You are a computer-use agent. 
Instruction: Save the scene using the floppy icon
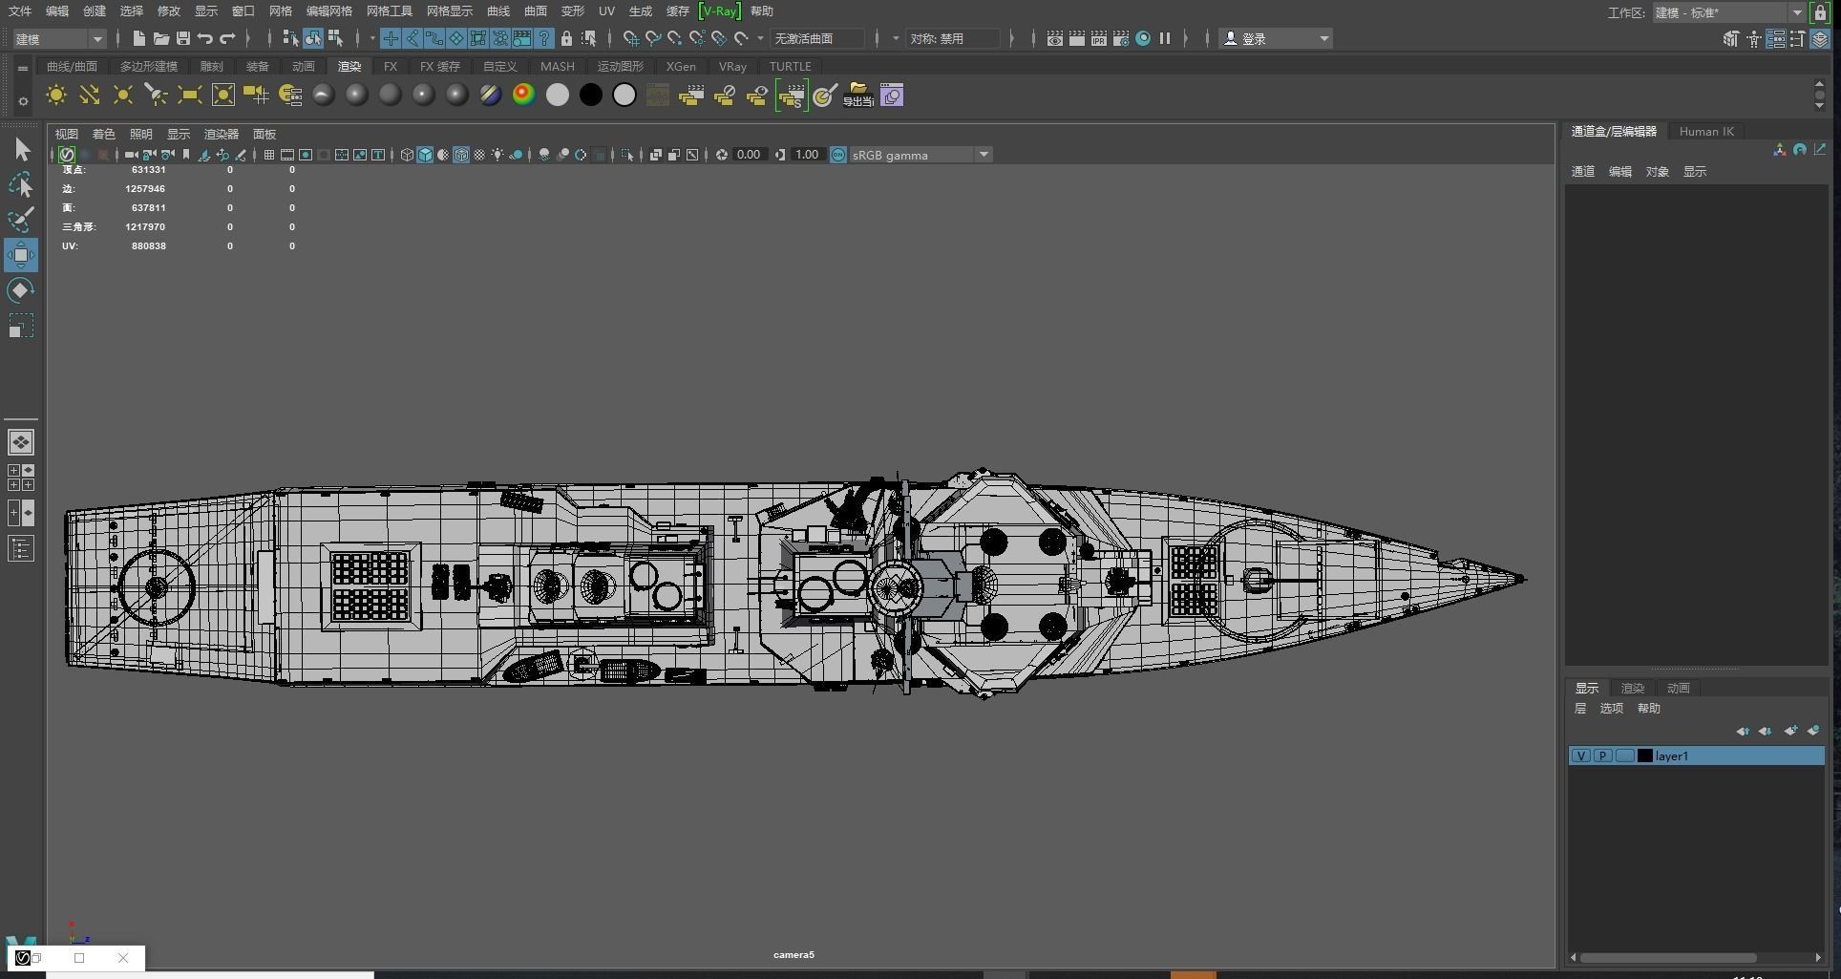[182, 38]
